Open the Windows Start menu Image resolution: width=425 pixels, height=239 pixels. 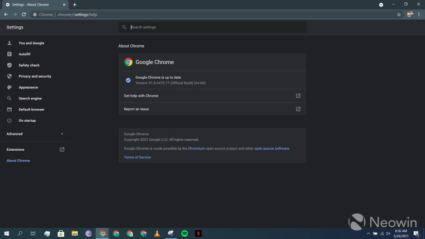pyautogui.click(x=7, y=233)
